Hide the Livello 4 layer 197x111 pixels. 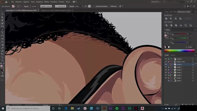click(166, 70)
